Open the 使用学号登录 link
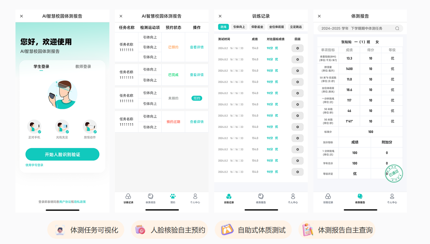 (x=34, y=165)
